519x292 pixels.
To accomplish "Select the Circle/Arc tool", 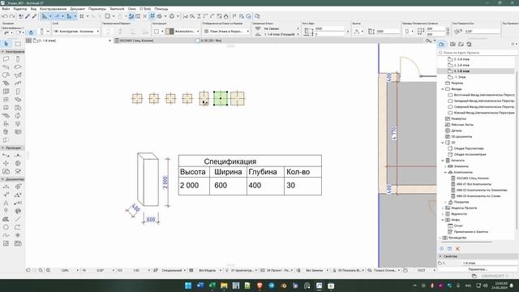I will click(6, 227).
